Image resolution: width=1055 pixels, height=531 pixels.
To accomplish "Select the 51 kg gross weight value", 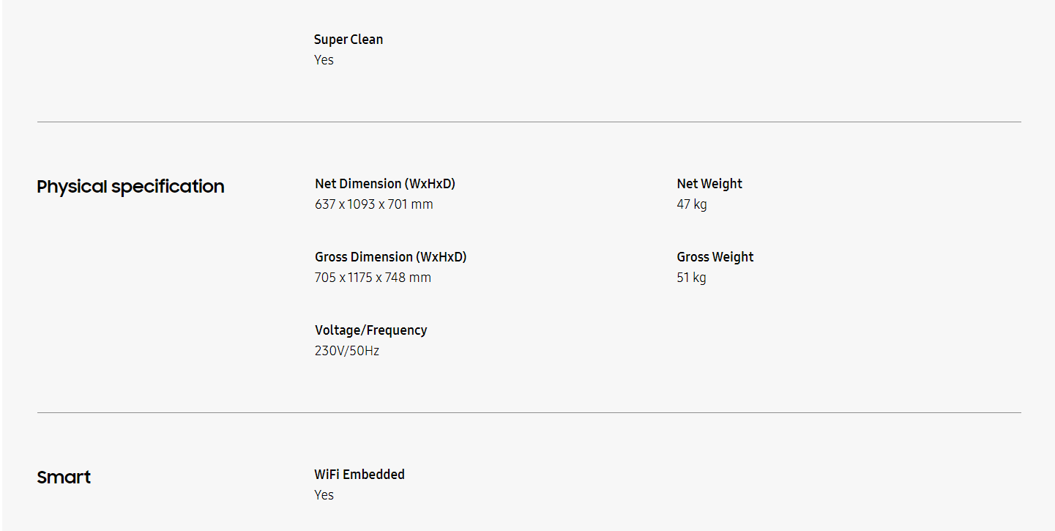I will (691, 278).
